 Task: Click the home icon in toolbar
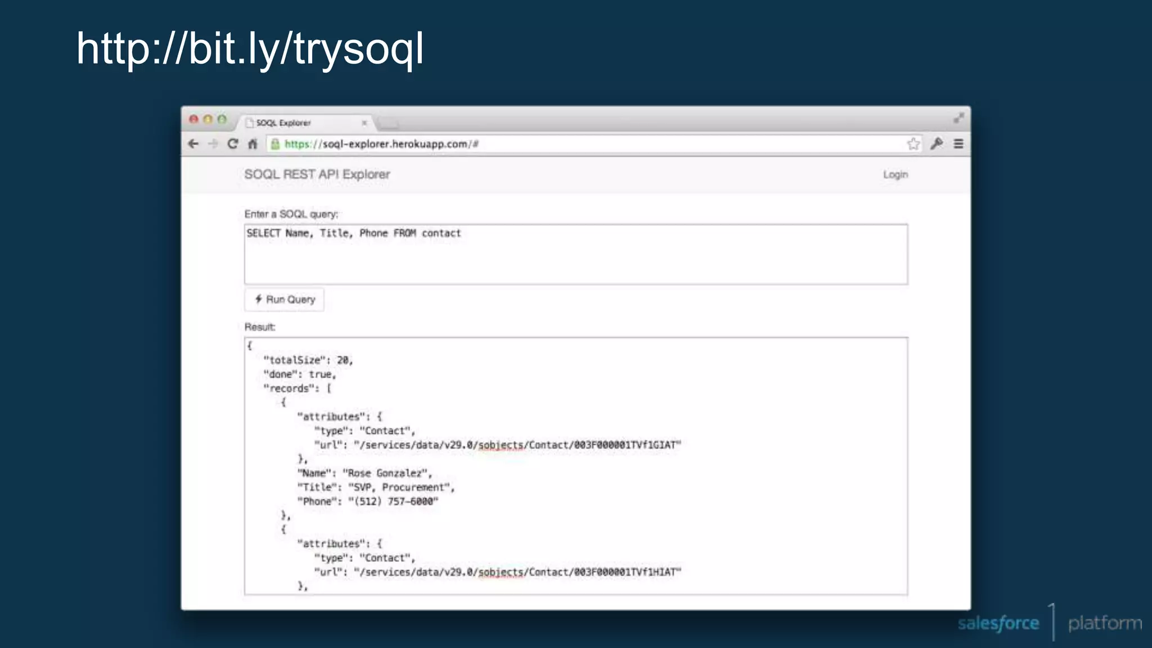point(253,144)
